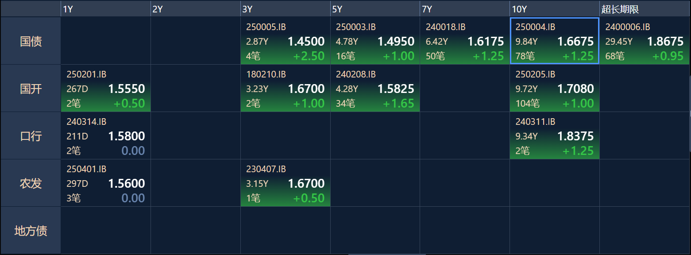691x255 pixels.
Task: Select the 国债 row header
Action: point(31,41)
